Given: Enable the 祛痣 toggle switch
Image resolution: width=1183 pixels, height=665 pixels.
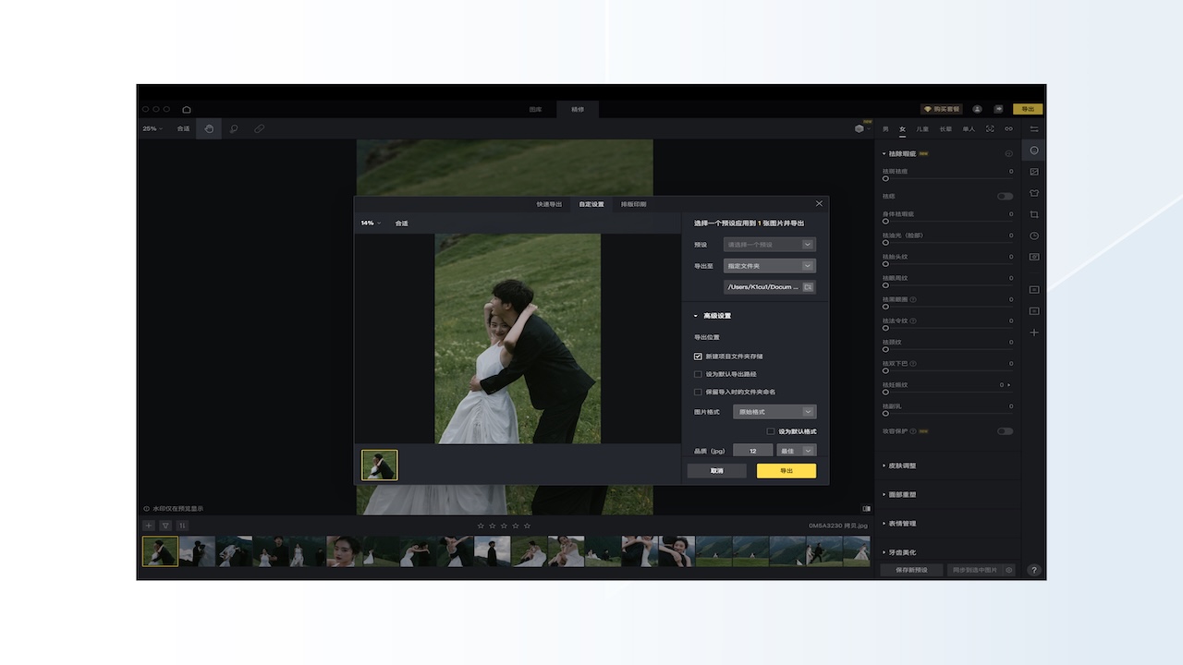Looking at the screenshot, I should click(1005, 196).
